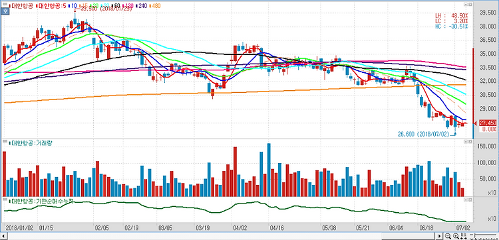499x240 pixels.
Task: Click the zoom-in magnifier icon
Action: coord(456,236)
